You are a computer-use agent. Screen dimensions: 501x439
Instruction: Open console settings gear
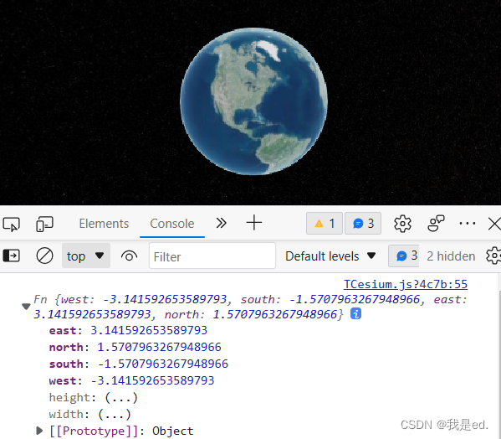click(493, 256)
